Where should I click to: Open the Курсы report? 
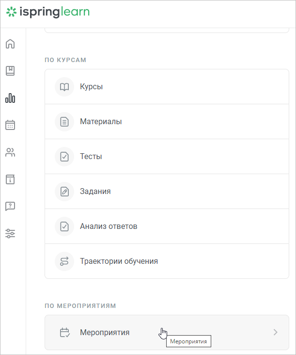click(x=167, y=87)
